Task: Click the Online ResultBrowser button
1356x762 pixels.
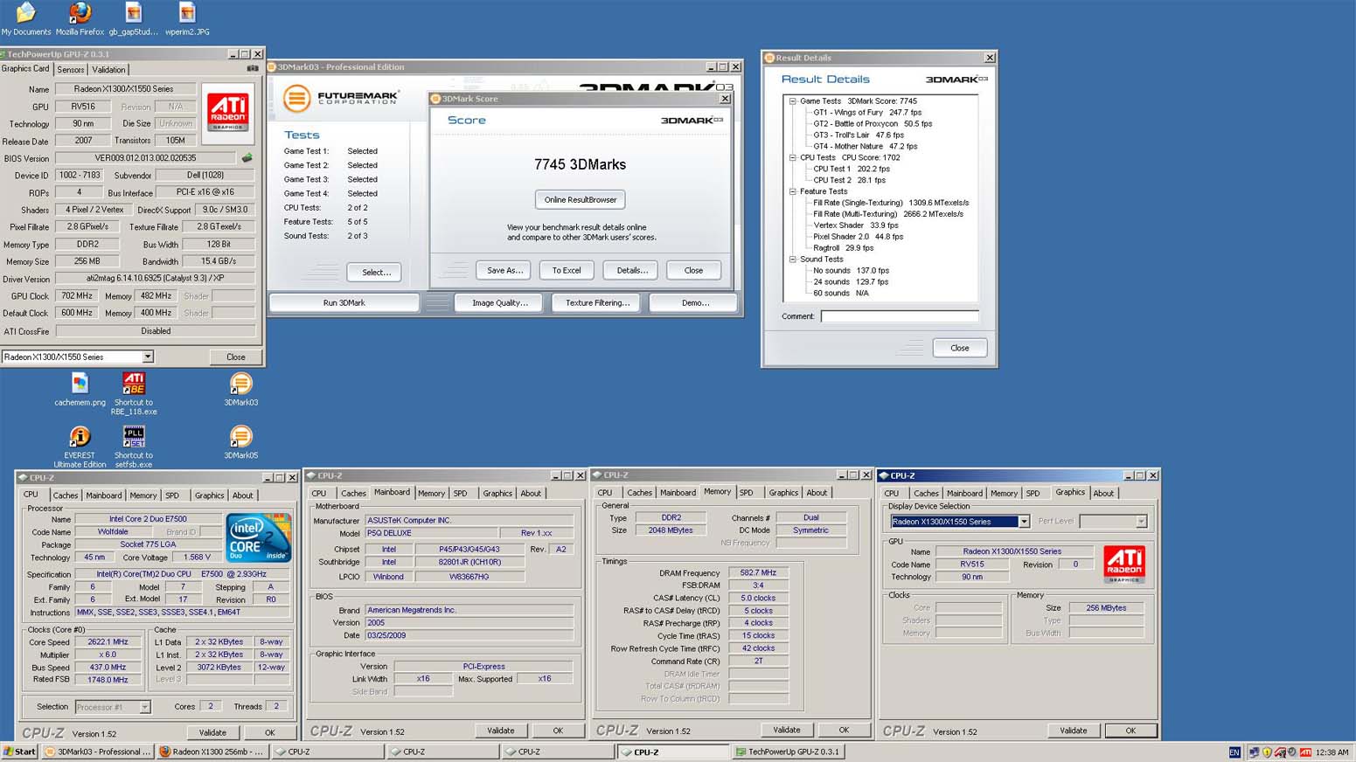Action: tap(581, 199)
